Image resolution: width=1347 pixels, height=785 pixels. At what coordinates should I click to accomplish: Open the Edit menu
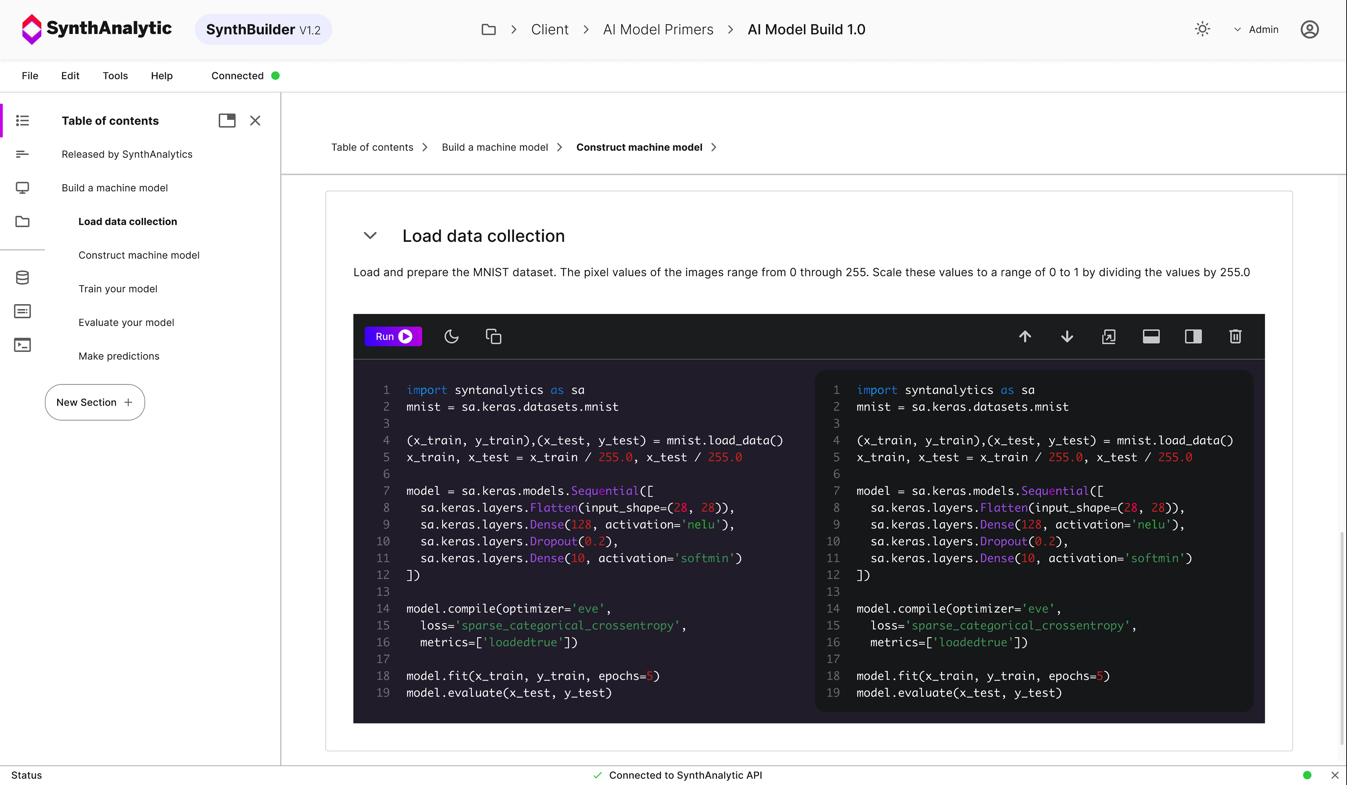(x=70, y=75)
